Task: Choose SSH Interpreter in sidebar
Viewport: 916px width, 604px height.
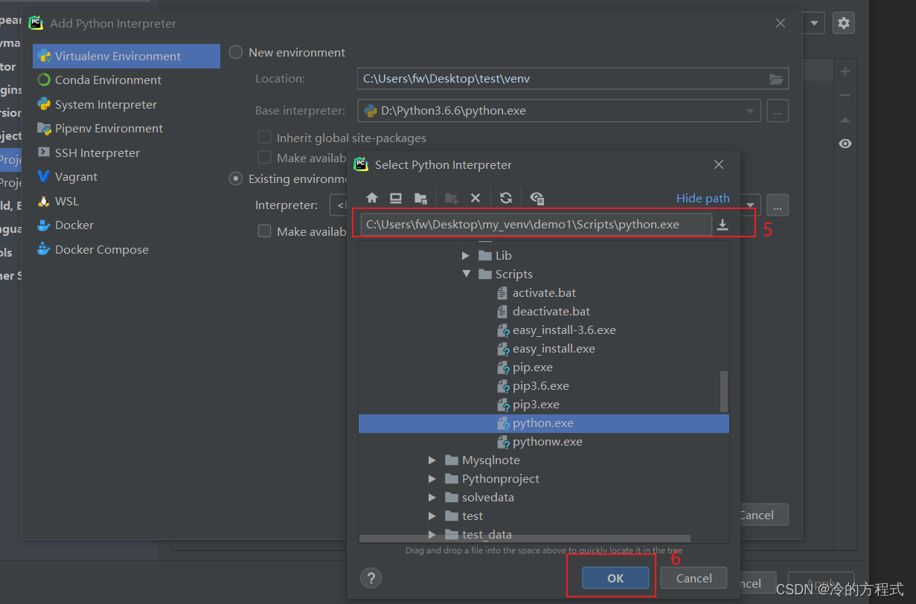Action: tap(126, 152)
